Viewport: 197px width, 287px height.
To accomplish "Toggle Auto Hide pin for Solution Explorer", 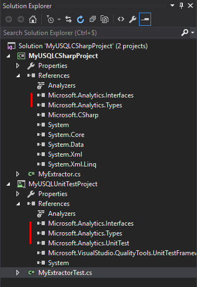I will pos(181,5).
